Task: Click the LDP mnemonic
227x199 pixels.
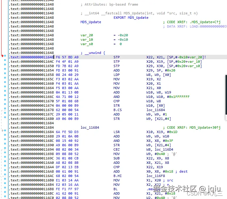Action: (116, 75)
